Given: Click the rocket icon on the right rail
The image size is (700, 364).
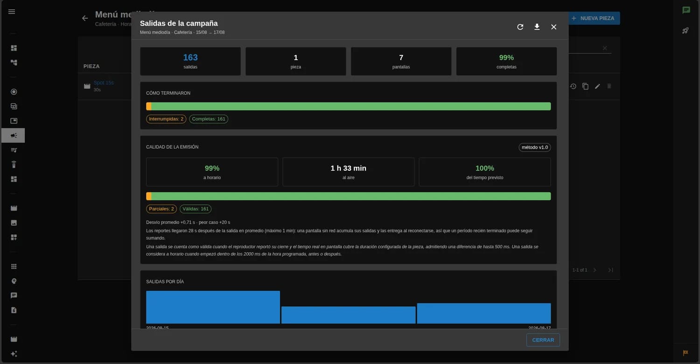Looking at the screenshot, I should point(686,31).
